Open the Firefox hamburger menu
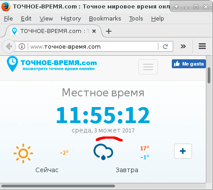Image resolution: width=213 pixels, height=190 pixels. pyautogui.click(x=202, y=46)
